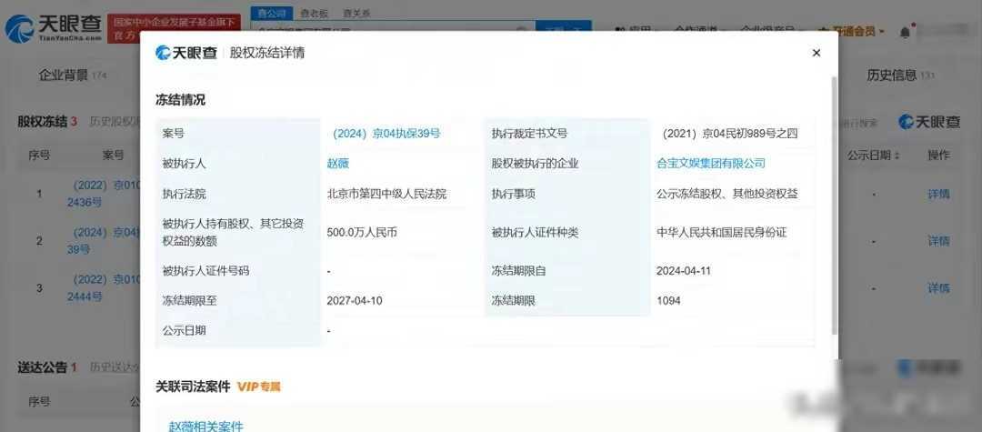This screenshot has height=432, width=982.
Task: Click the Tianyancha logo in dialog header
Action: coord(186,54)
